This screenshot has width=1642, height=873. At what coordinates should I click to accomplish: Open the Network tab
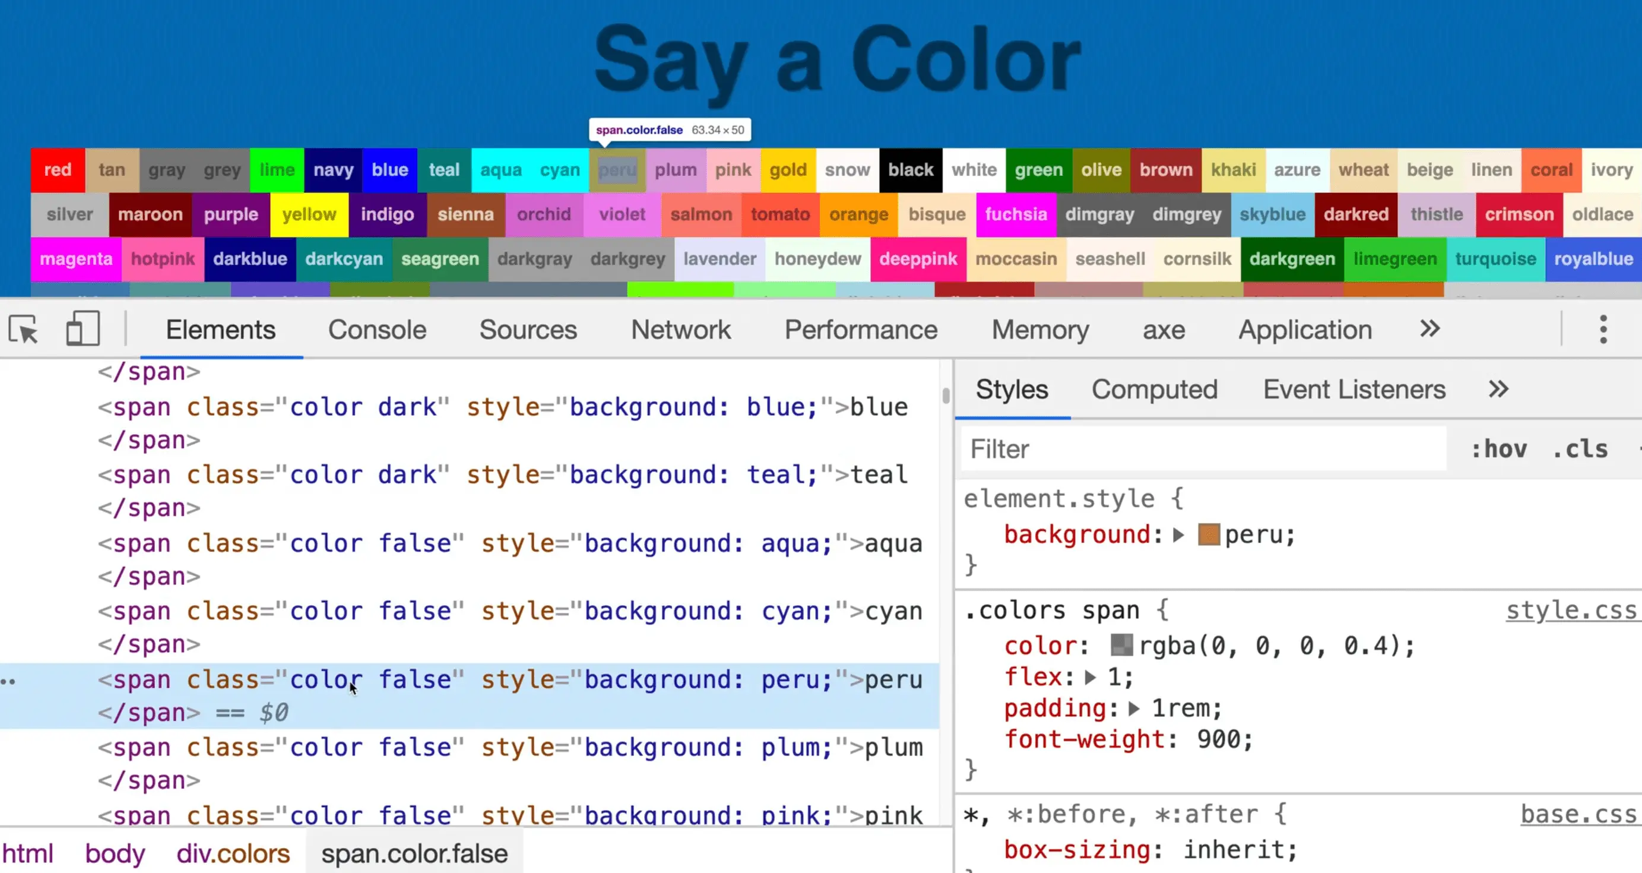680,330
